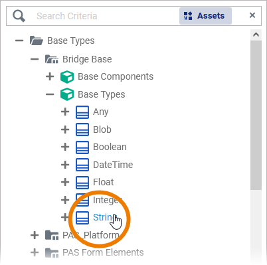Collapse the top-level Base Types folder

[x=19, y=41]
